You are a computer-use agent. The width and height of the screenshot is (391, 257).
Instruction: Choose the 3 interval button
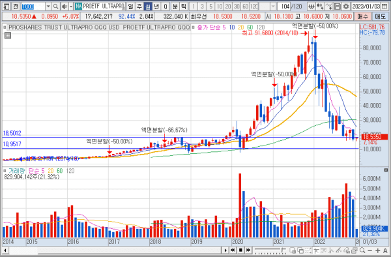[x=202, y=7]
